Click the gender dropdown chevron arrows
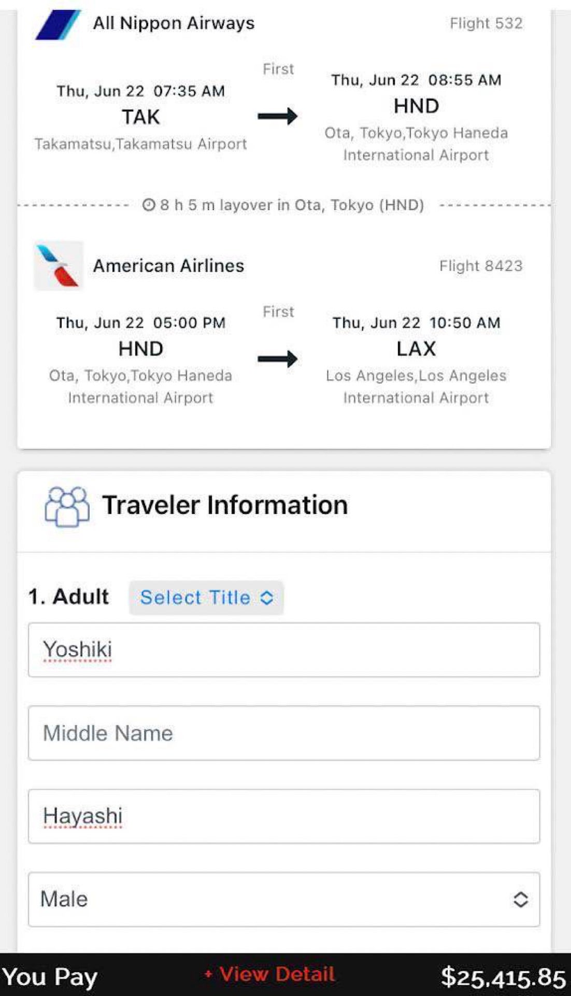This screenshot has height=996, width=571. [x=520, y=899]
